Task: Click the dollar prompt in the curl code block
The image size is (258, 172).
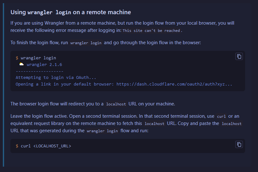Action: (17, 146)
